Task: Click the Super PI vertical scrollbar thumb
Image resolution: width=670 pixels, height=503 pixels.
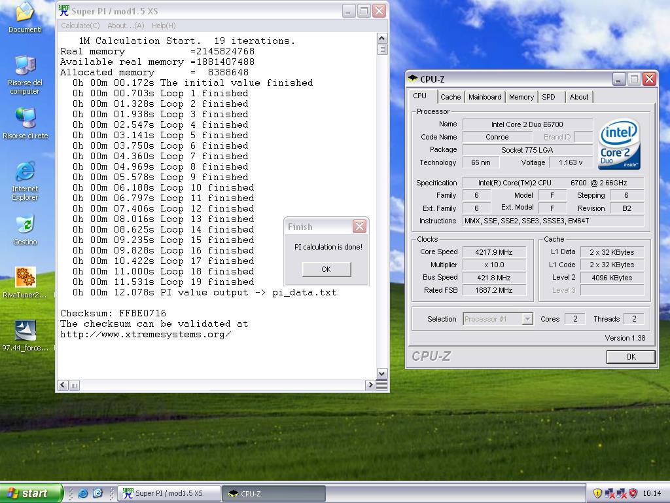Action: (x=382, y=49)
